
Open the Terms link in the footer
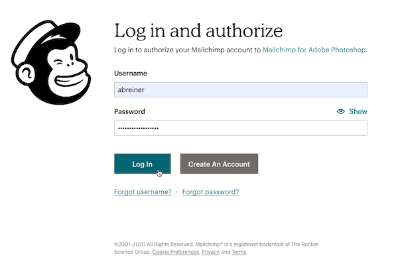point(239,252)
